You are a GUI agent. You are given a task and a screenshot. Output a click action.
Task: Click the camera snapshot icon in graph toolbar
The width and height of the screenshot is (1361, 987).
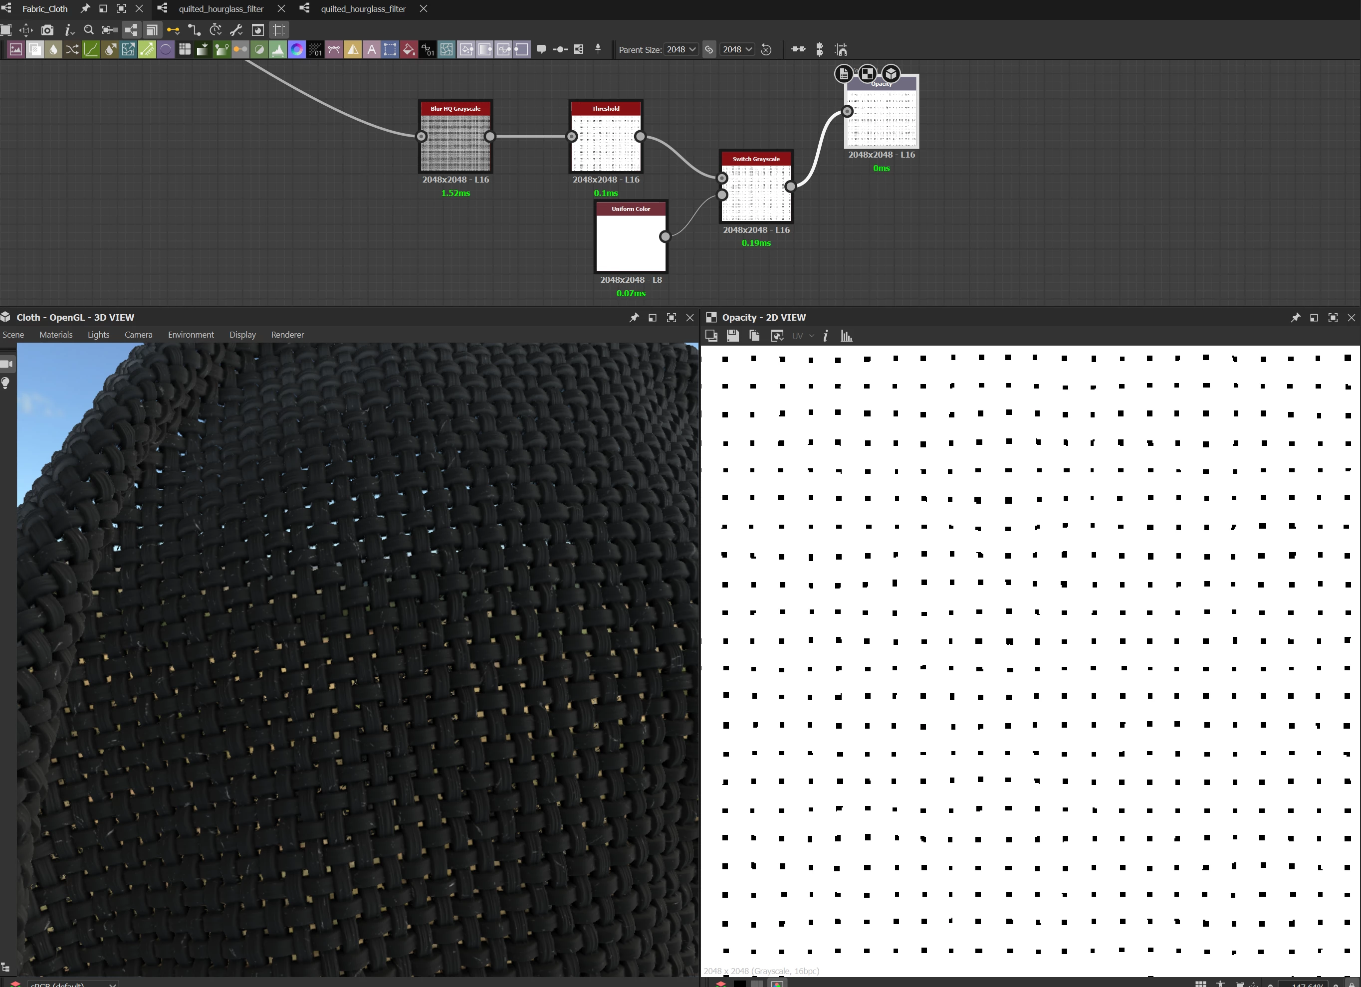click(47, 30)
